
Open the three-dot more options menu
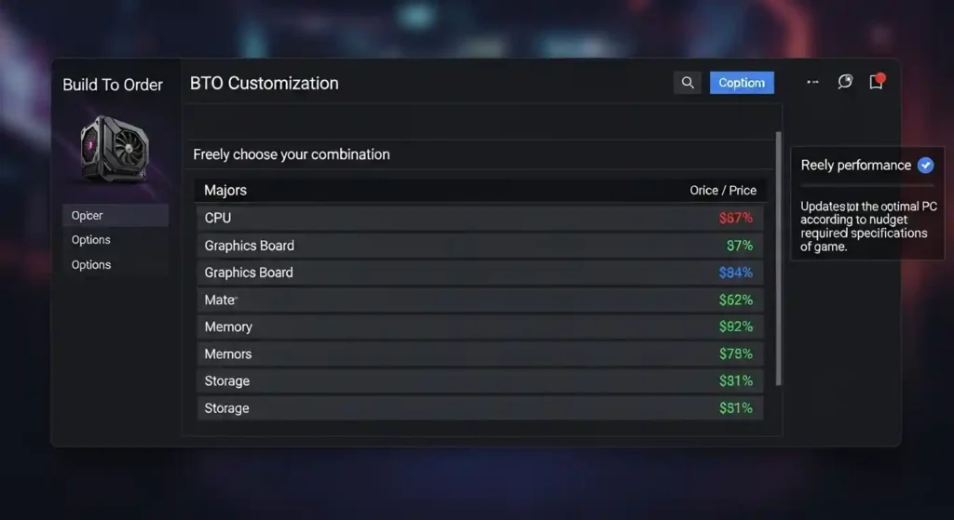click(x=812, y=82)
